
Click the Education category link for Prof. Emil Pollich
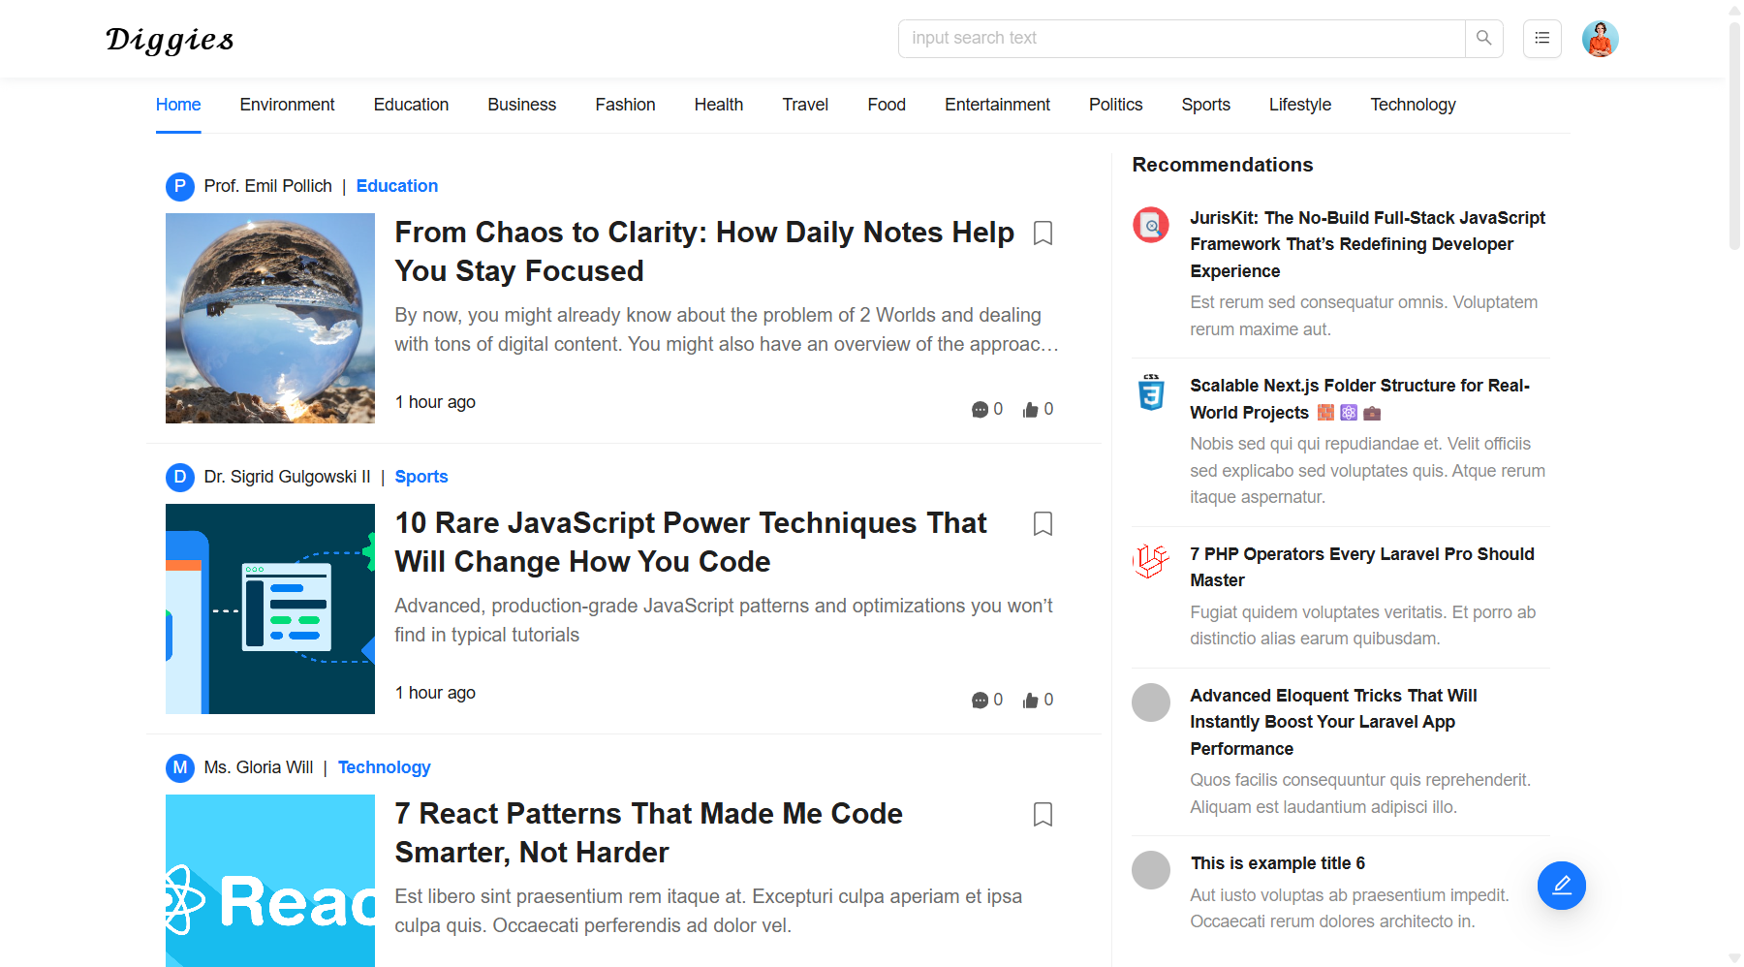(396, 186)
